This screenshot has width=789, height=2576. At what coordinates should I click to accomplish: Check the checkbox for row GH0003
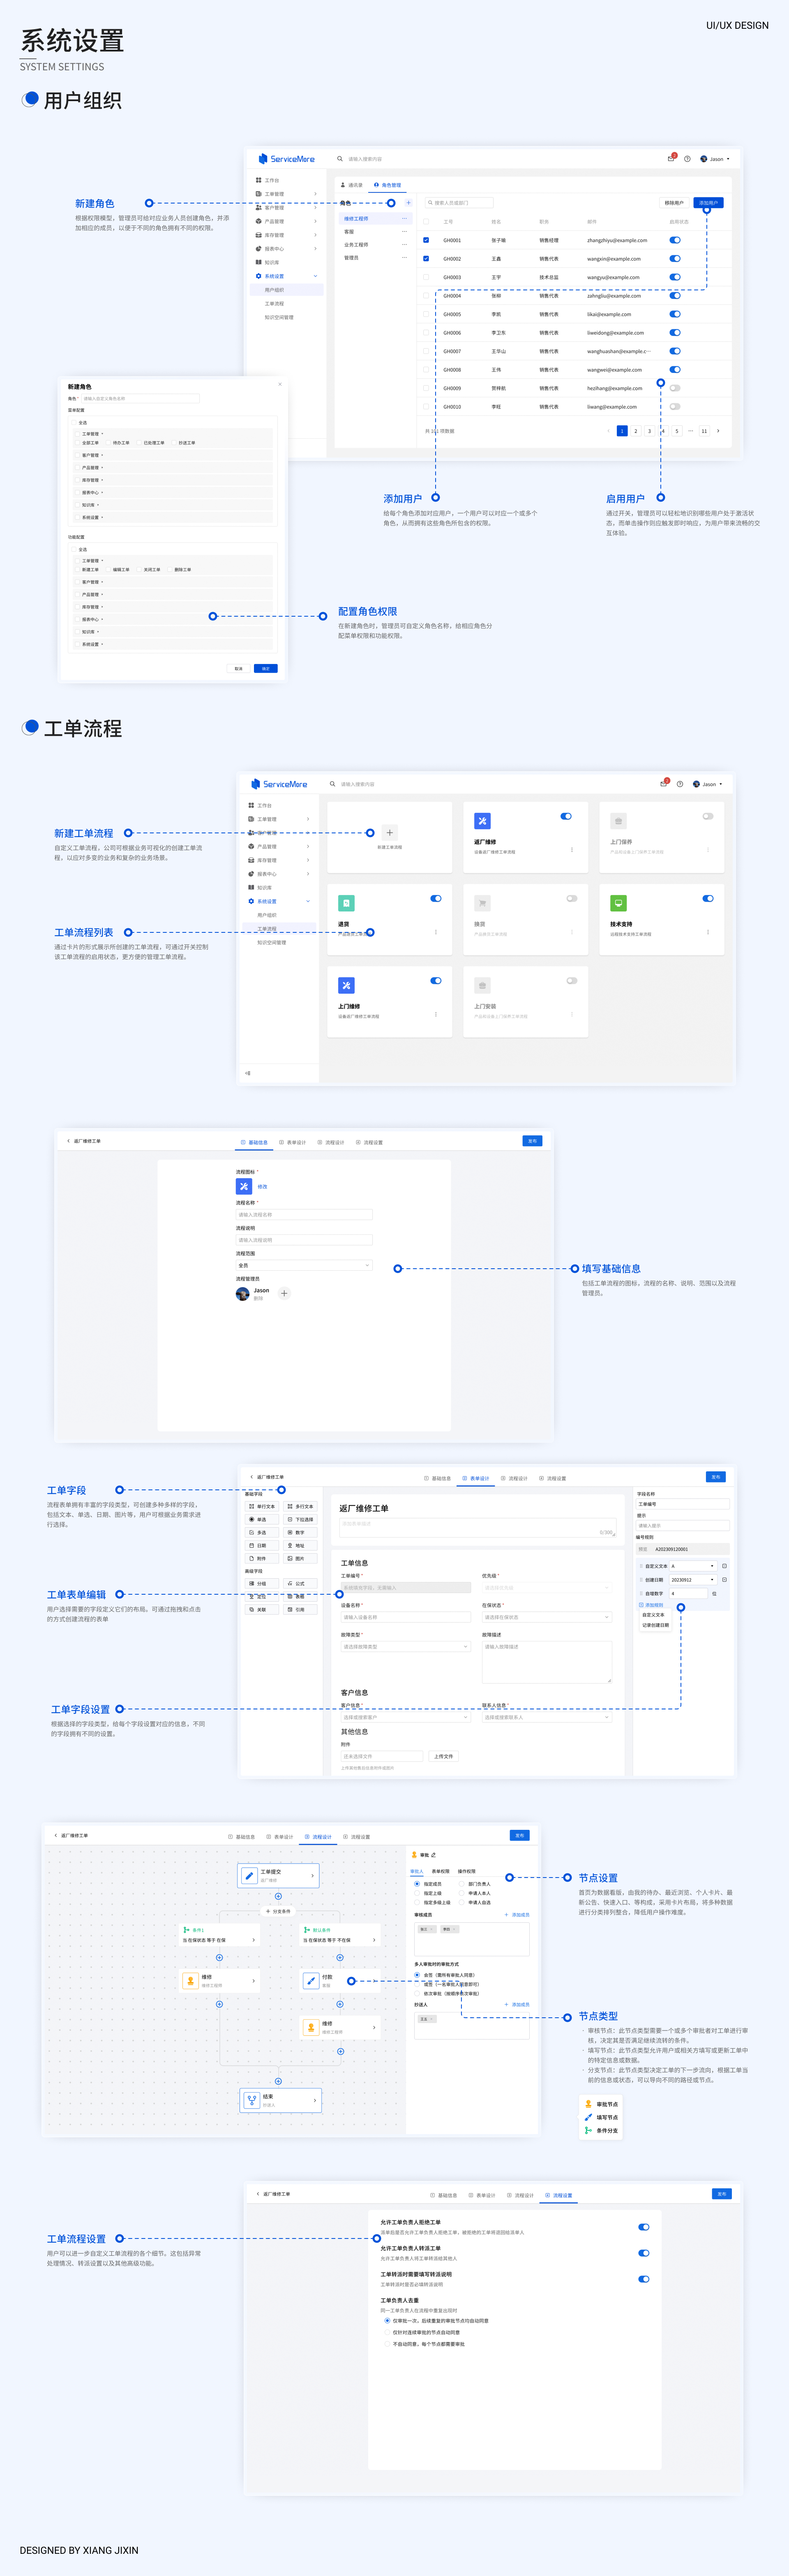pyautogui.click(x=426, y=277)
